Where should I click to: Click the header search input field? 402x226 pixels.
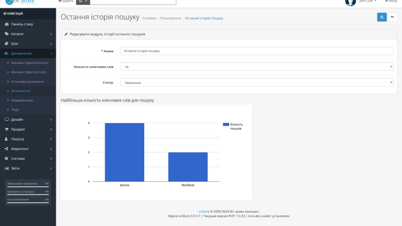133,2
